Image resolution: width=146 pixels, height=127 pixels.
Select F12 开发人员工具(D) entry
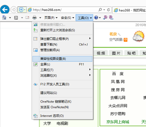tap(62, 84)
